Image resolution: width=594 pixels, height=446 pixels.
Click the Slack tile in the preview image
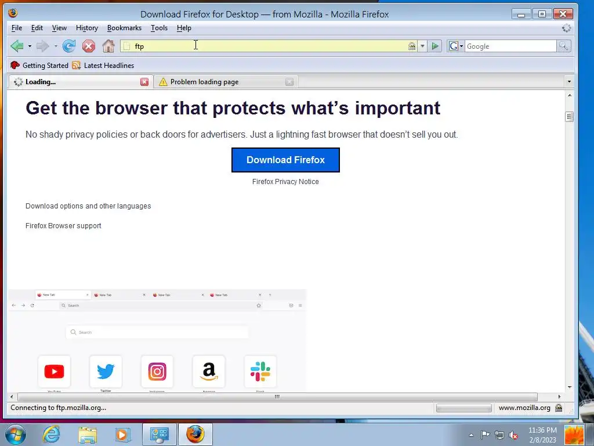click(x=260, y=371)
